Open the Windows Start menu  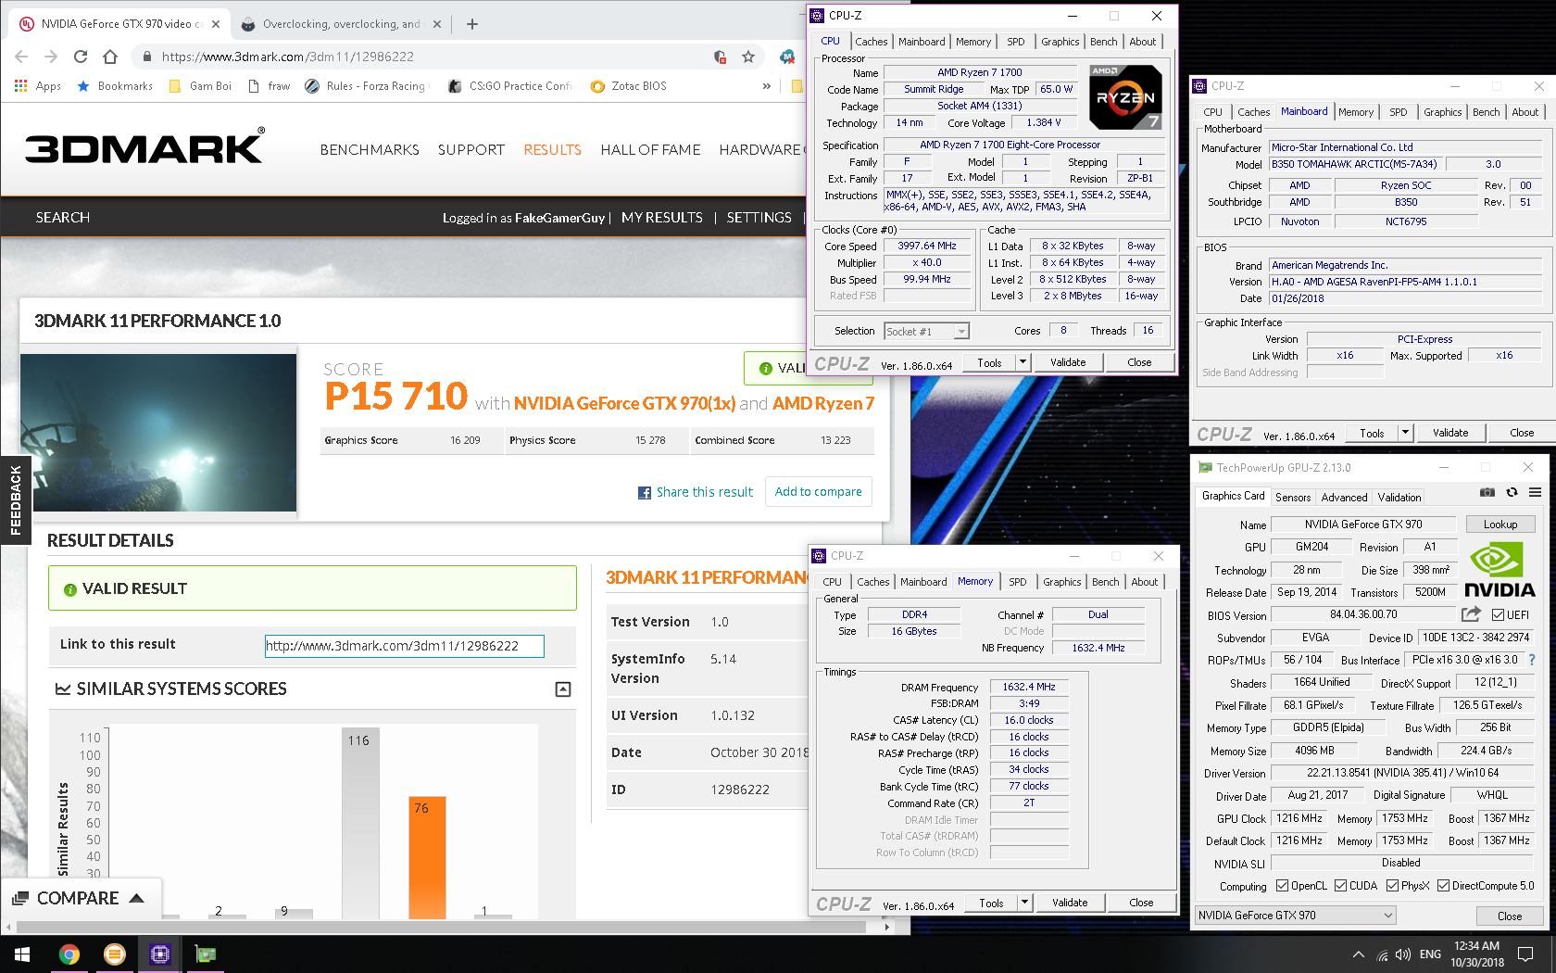point(22,954)
